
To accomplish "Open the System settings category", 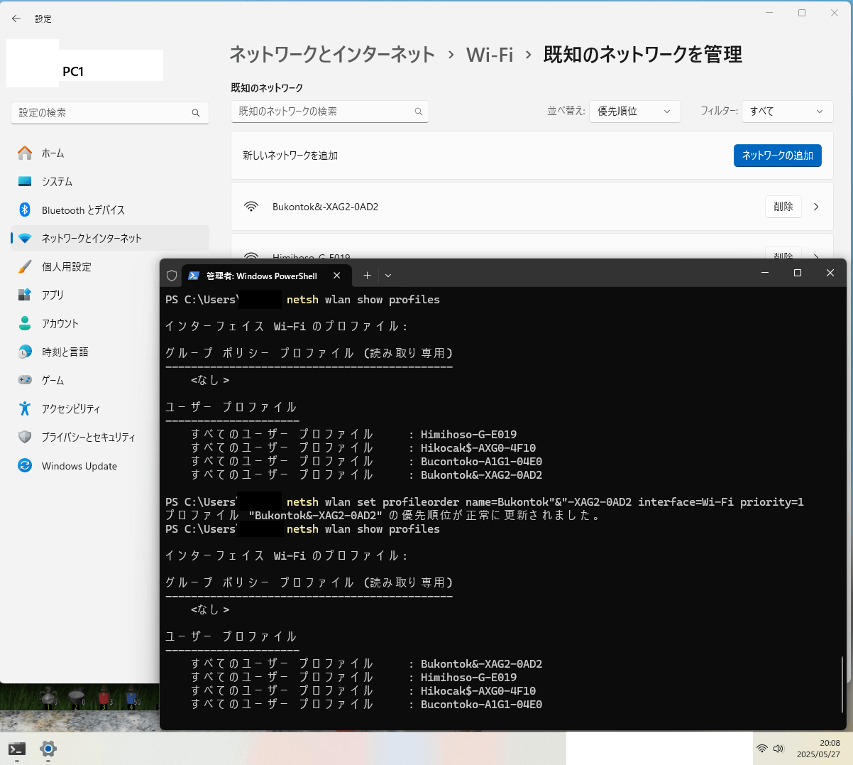I will click(110, 181).
